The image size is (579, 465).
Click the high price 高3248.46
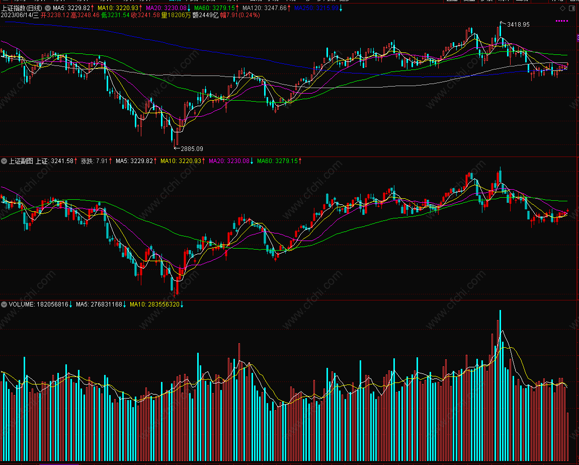coord(85,15)
